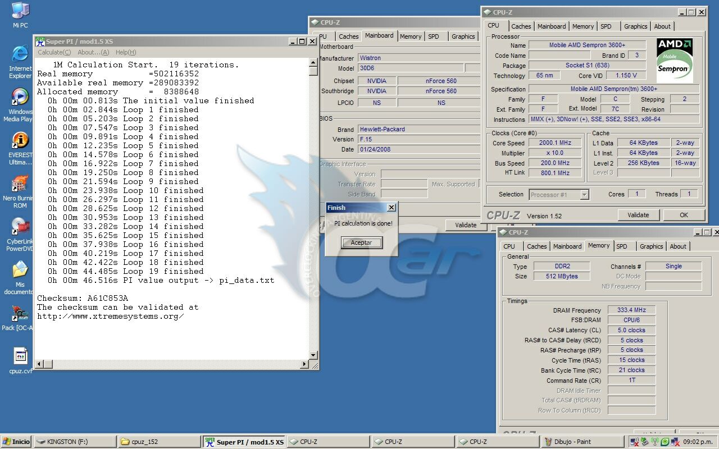Screen dimensions: 719x449
Task: Click the 512 MBytes memory size value
Action: click(x=561, y=276)
